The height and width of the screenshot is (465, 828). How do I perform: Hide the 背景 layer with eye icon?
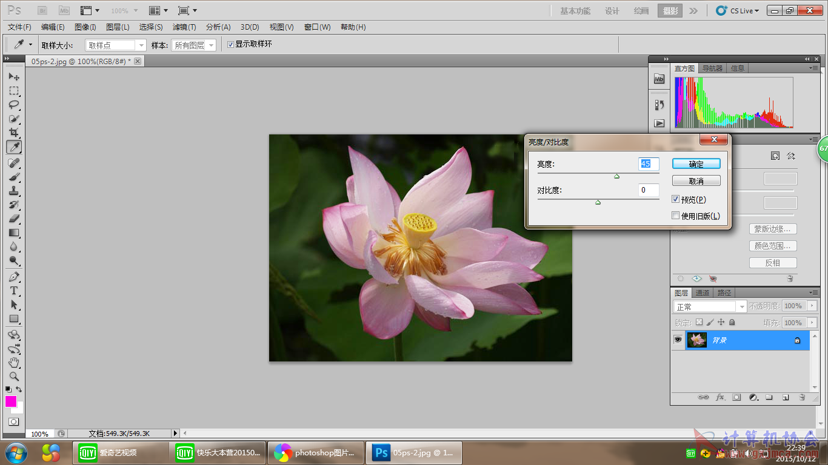click(678, 340)
